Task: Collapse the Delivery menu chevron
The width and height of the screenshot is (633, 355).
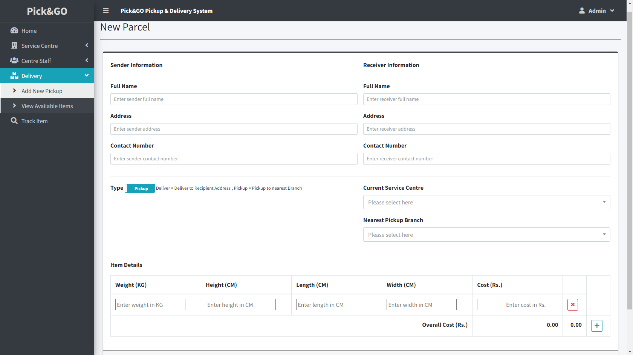Action: (x=87, y=75)
